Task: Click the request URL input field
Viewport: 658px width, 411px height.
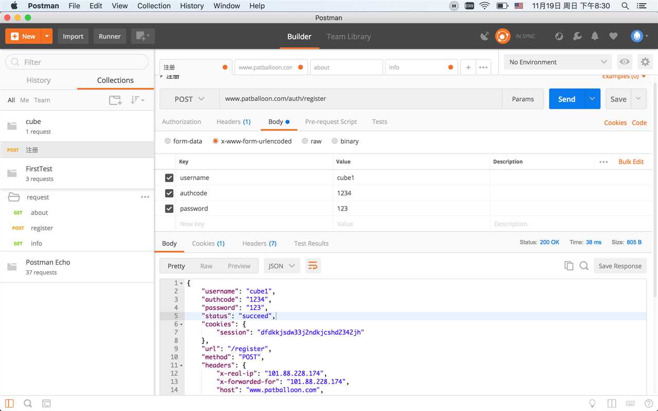Action: (360, 99)
